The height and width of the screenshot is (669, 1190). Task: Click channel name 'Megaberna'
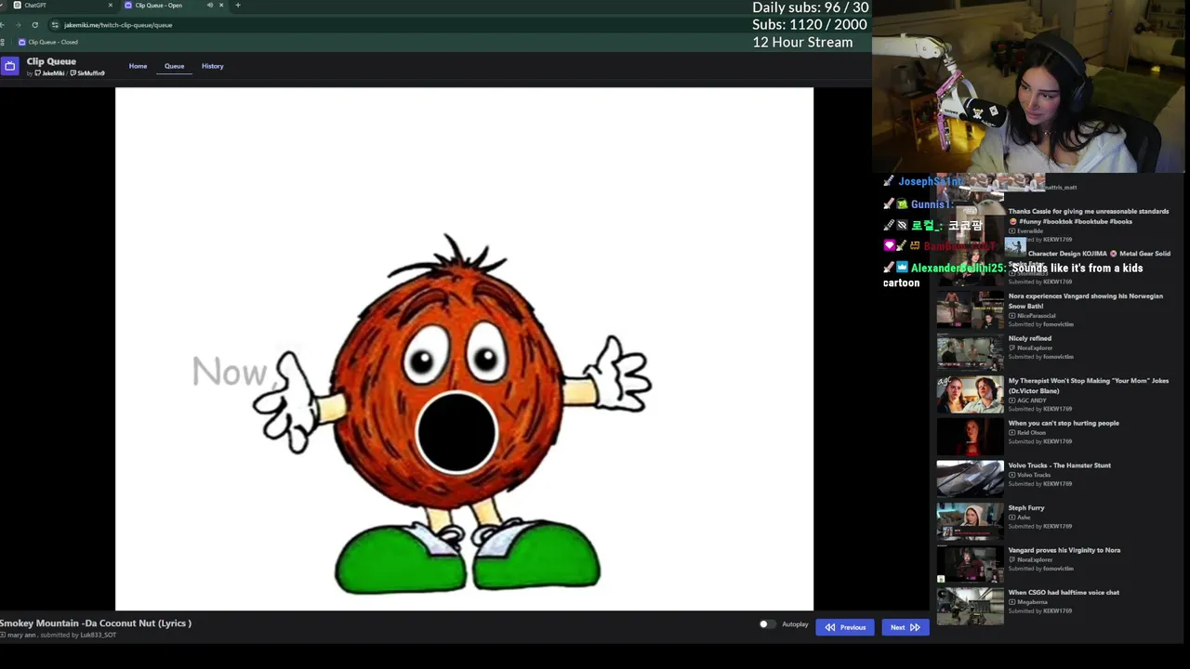tap(1032, 602)
